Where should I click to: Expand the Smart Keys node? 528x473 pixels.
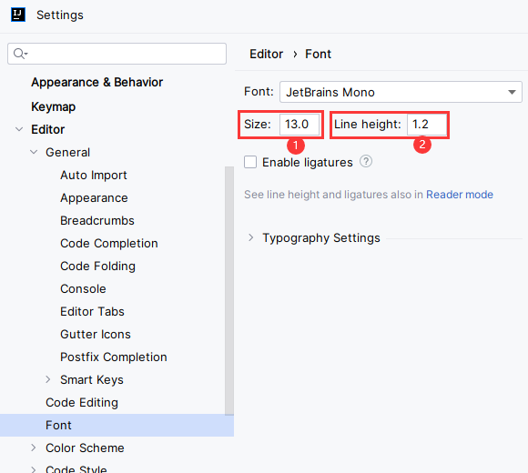pos(48,379)
